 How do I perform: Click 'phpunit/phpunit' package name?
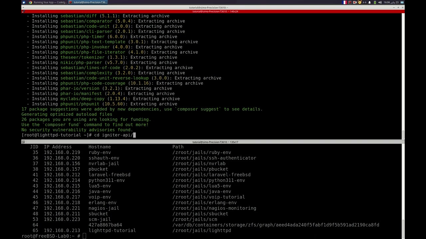tap(80, 104)
